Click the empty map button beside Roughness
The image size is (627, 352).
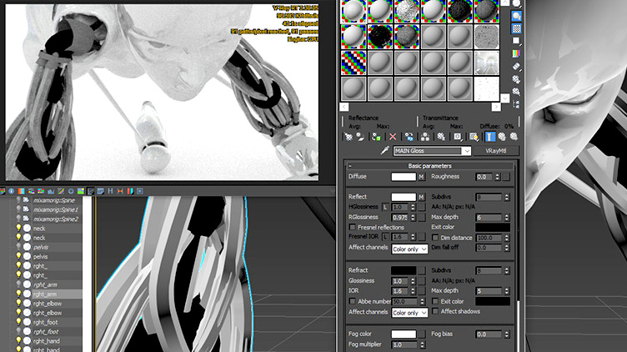click(x=507, y=177)
